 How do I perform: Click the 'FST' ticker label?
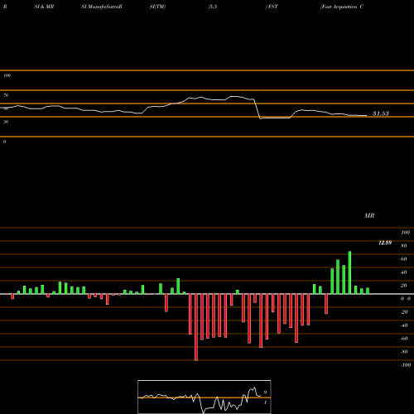272,7
